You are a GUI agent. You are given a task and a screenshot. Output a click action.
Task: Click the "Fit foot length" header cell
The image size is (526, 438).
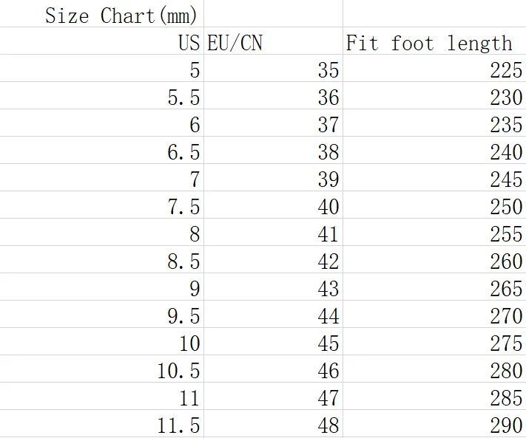429,43
